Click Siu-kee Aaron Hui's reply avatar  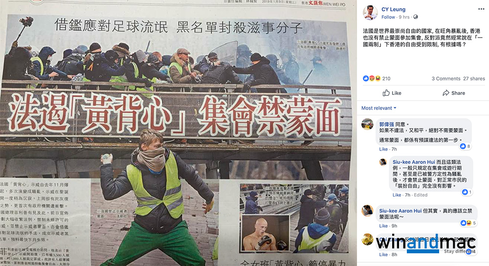pos(383,162)
